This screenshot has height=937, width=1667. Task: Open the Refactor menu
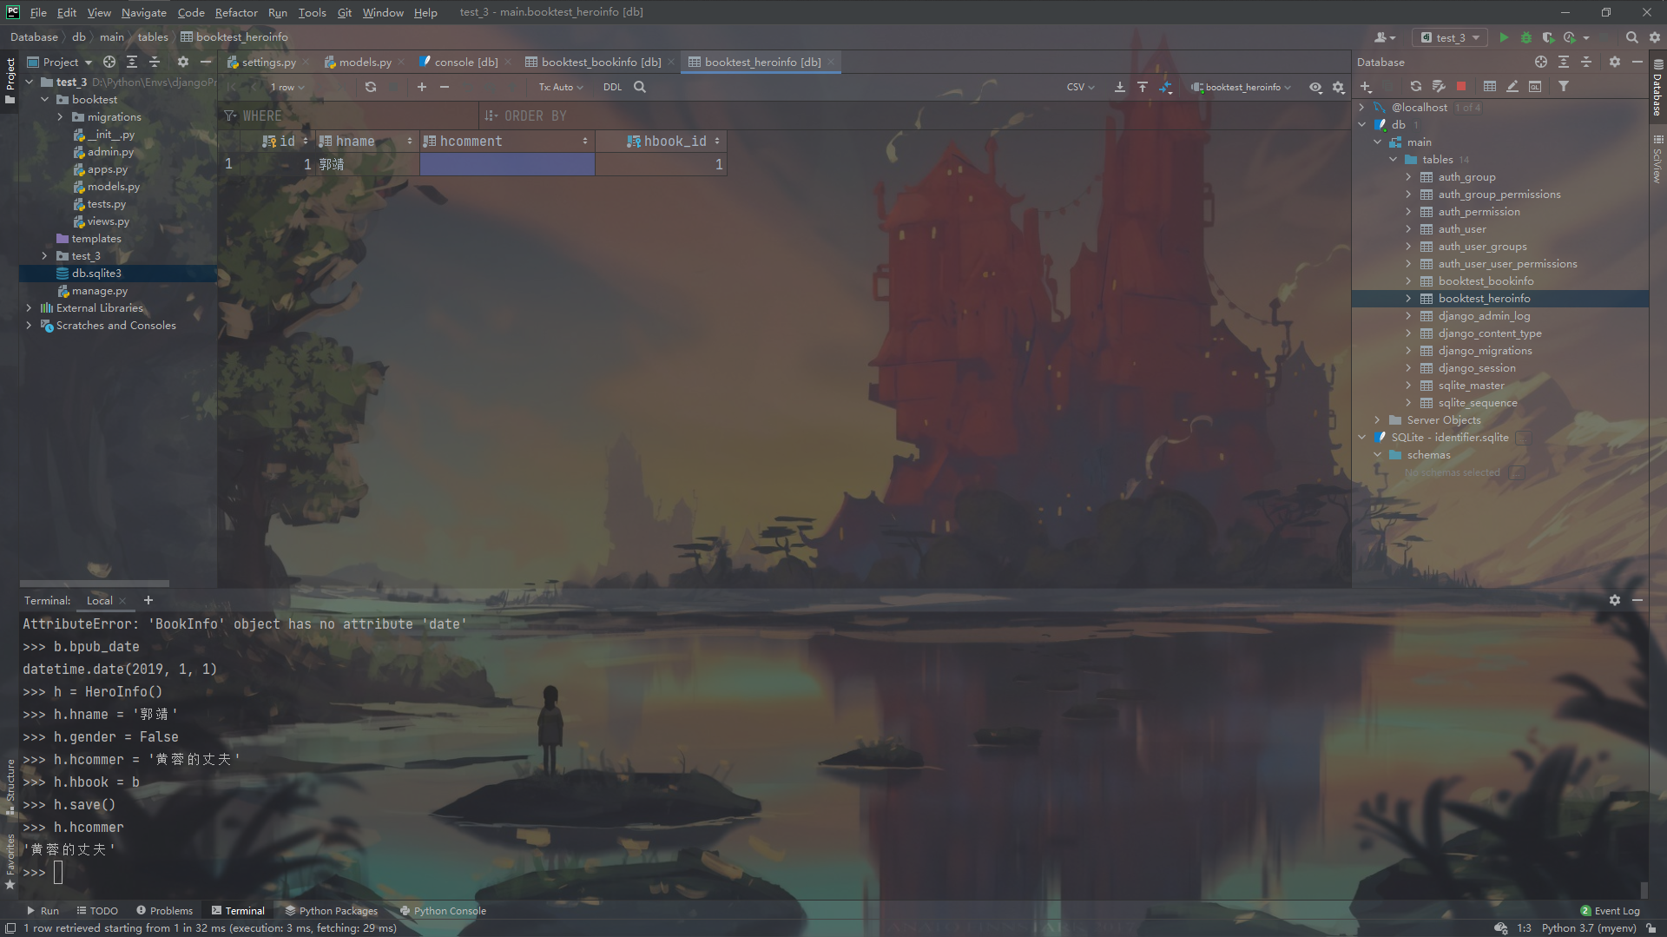pyautogui.click(x=236, y=12)
